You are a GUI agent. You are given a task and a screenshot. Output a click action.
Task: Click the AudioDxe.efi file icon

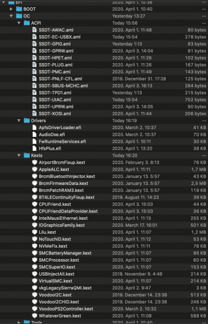[x=35, y=134]
